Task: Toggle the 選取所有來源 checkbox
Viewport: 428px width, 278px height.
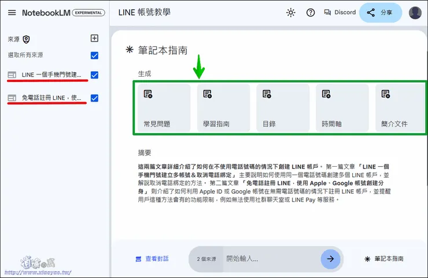Action: (94, 55)
